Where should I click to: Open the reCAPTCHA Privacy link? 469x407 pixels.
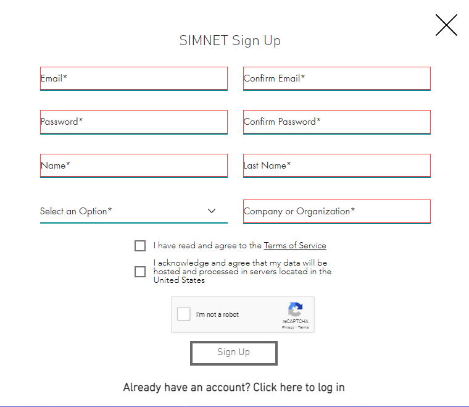pos(288,327)
